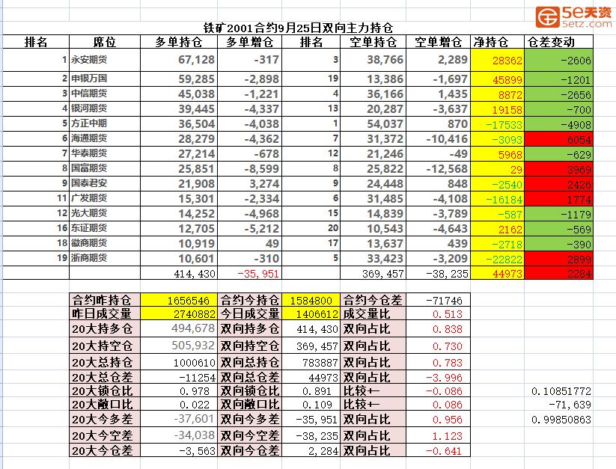
Task: Select the long position value 59,285
Action: [179, 79]
